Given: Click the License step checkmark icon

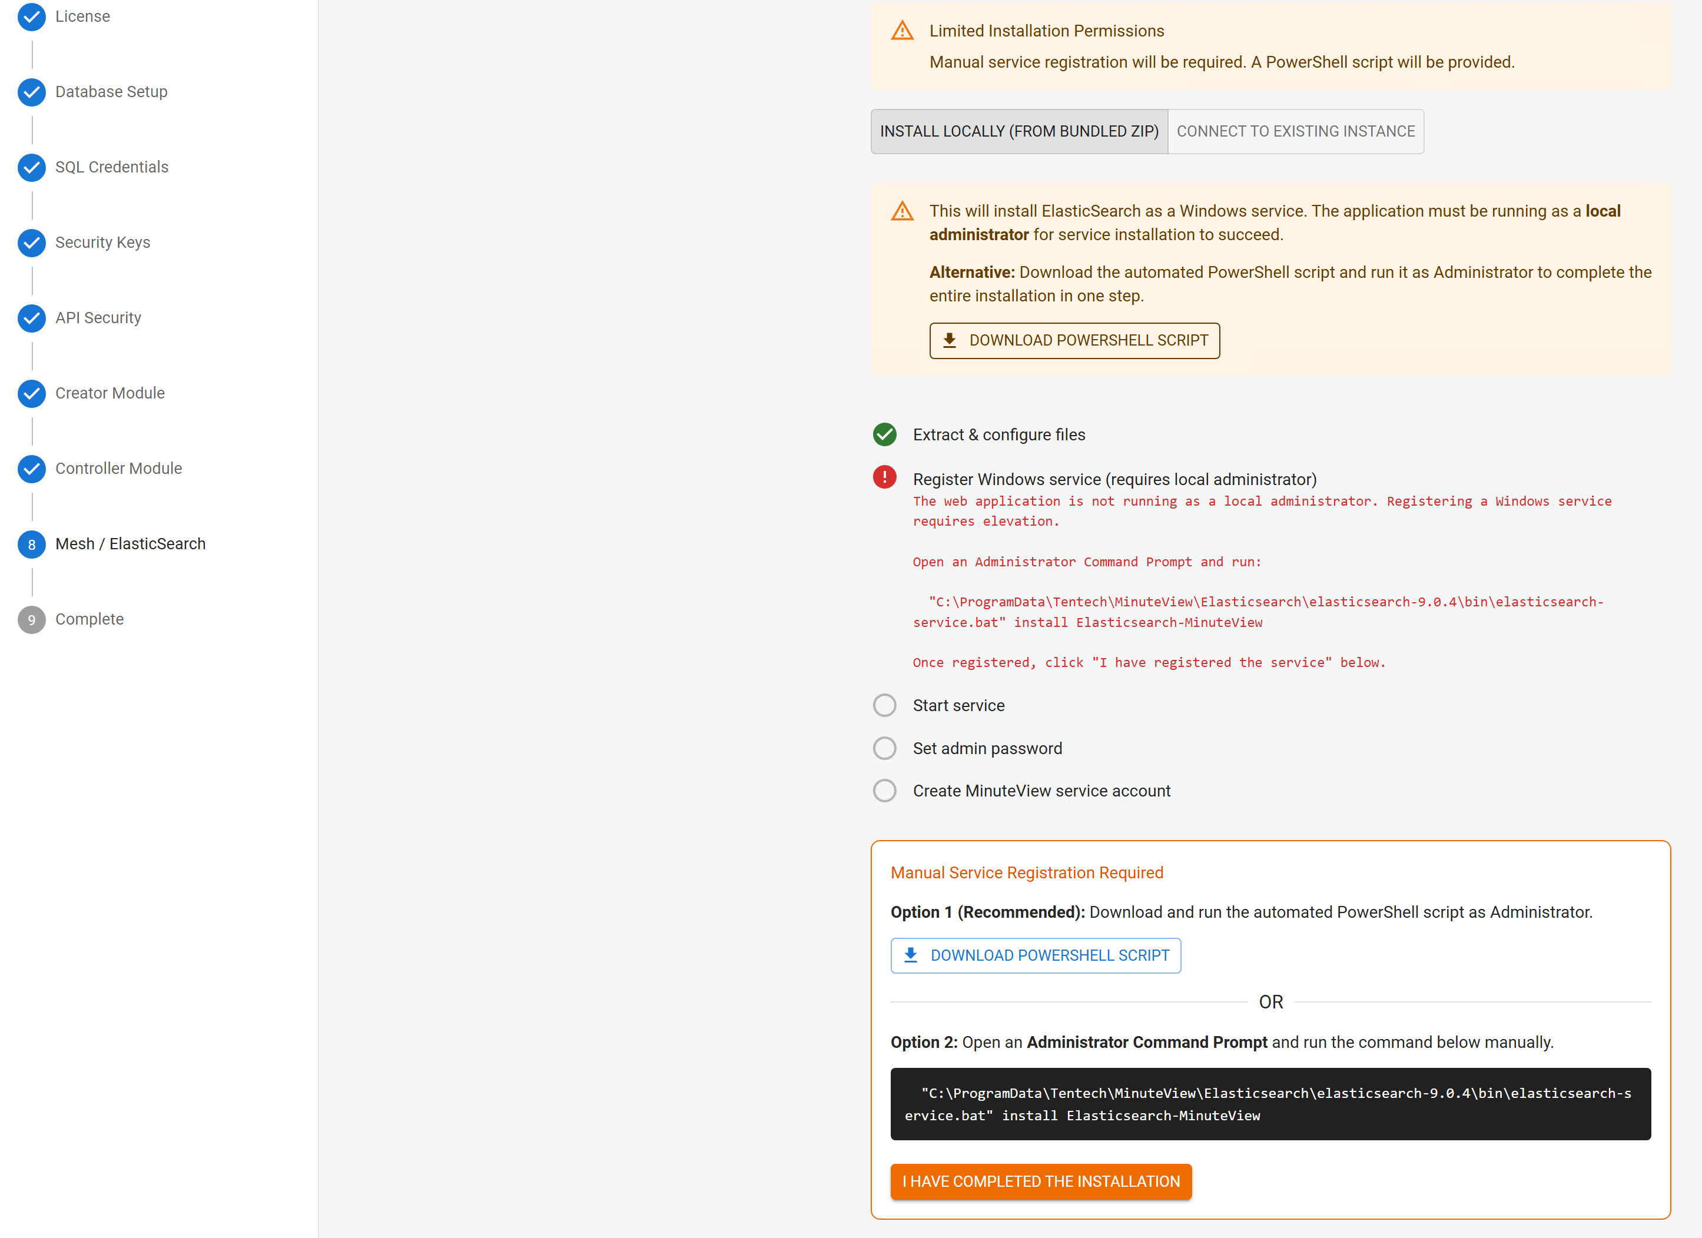Looking at the screenshot, I should (x=32, y=16).
